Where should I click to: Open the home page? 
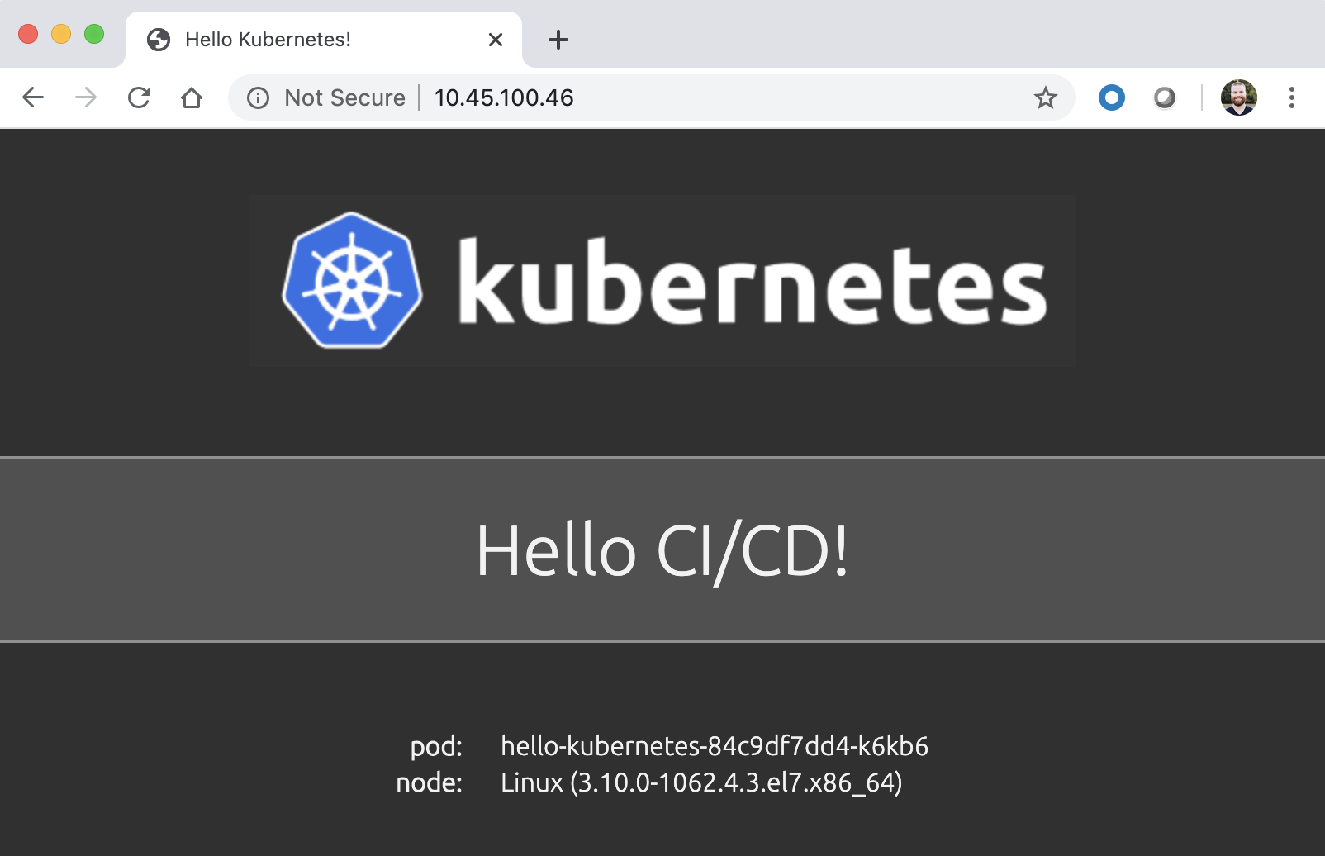click(192, 97)
